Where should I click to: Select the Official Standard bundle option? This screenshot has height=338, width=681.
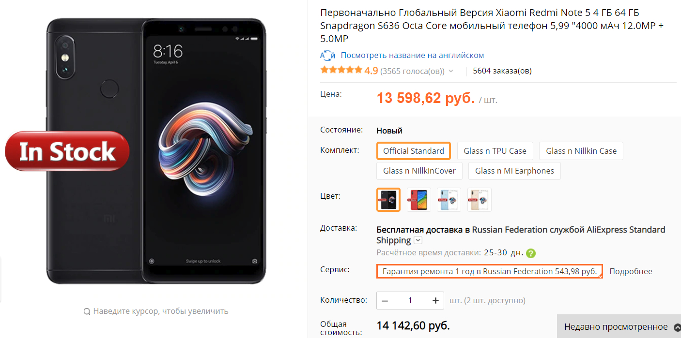point(414,151)
